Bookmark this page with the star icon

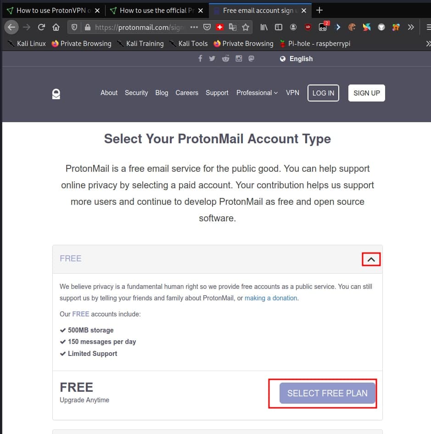click(246, 27)
